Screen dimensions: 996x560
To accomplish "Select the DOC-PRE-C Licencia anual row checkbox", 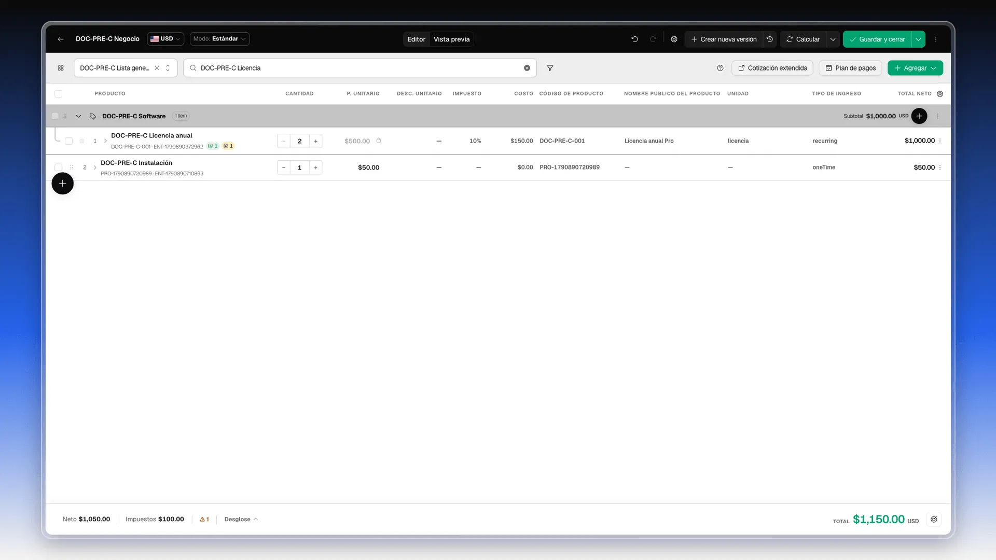I will [68, 141].
